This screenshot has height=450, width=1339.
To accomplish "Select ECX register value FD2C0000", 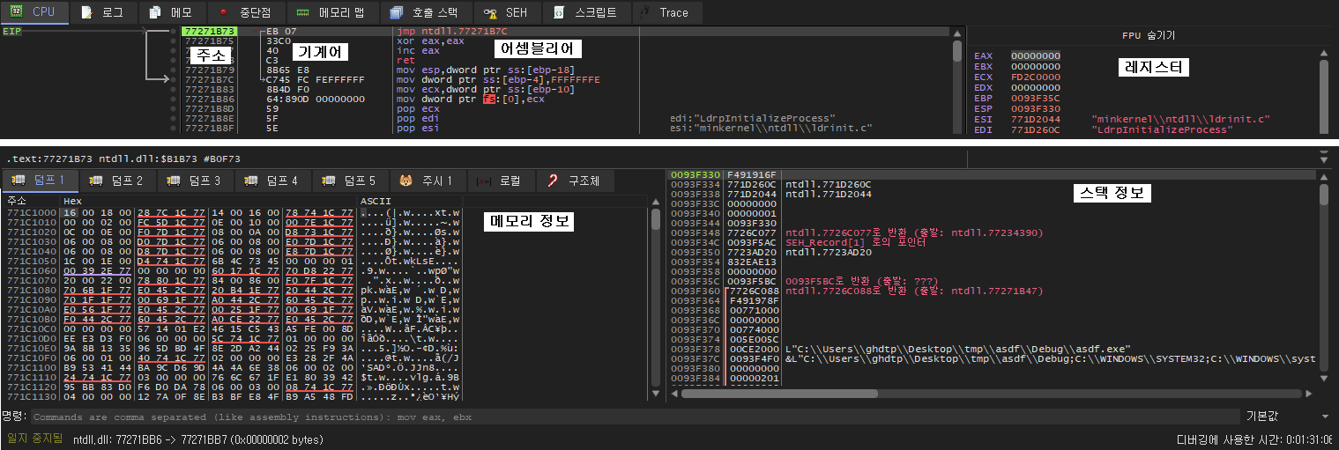I will 1036,77.
